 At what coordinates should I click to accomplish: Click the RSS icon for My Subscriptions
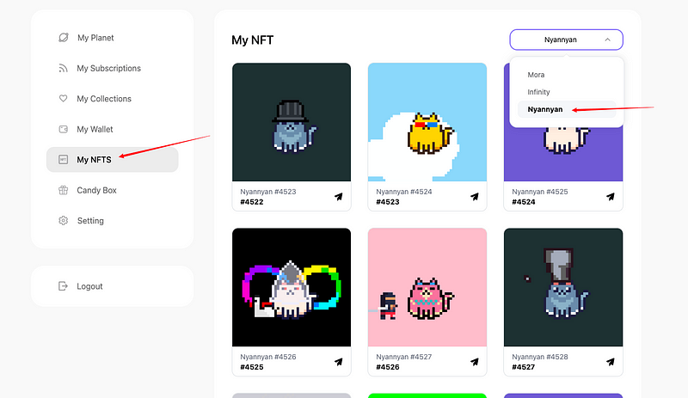click(x=63, y=69)
